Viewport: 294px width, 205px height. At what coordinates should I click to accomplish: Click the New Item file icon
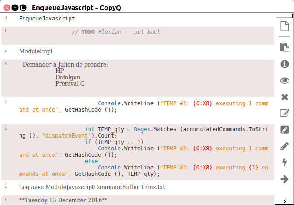(284, 26)
